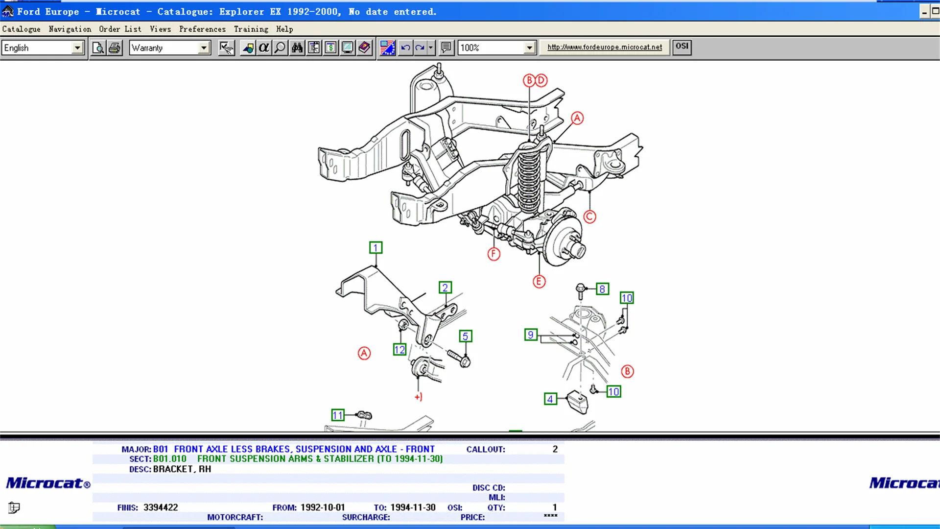
Task: Click the Ford Europe Microcat URL link
Action: pyautogui.click(x=605, y=47)
